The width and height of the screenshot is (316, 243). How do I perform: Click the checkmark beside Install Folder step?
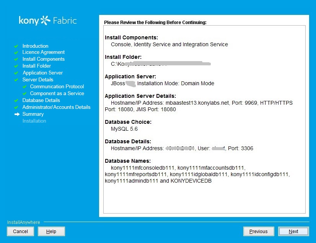[16, 66]
